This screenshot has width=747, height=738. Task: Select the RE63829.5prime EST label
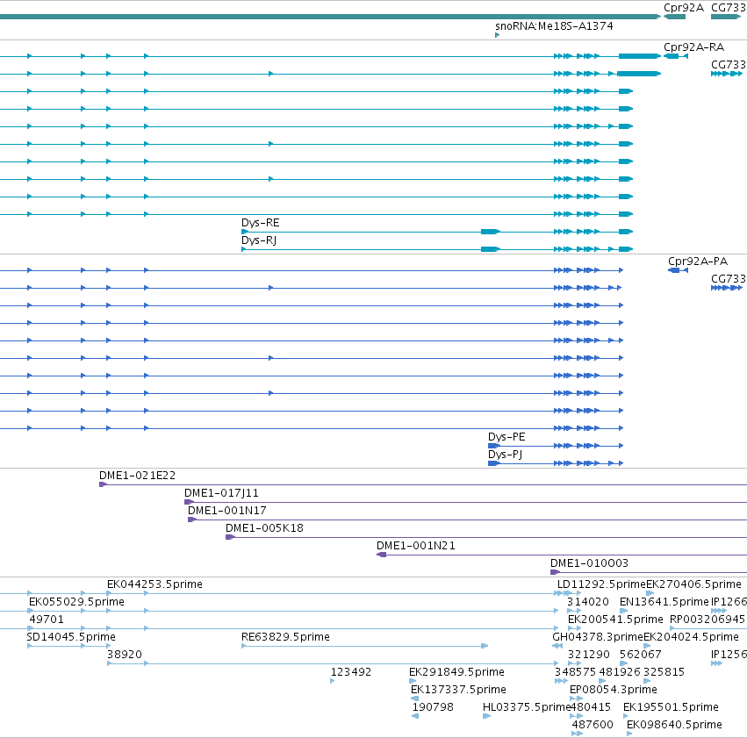(x=285, y=636)
